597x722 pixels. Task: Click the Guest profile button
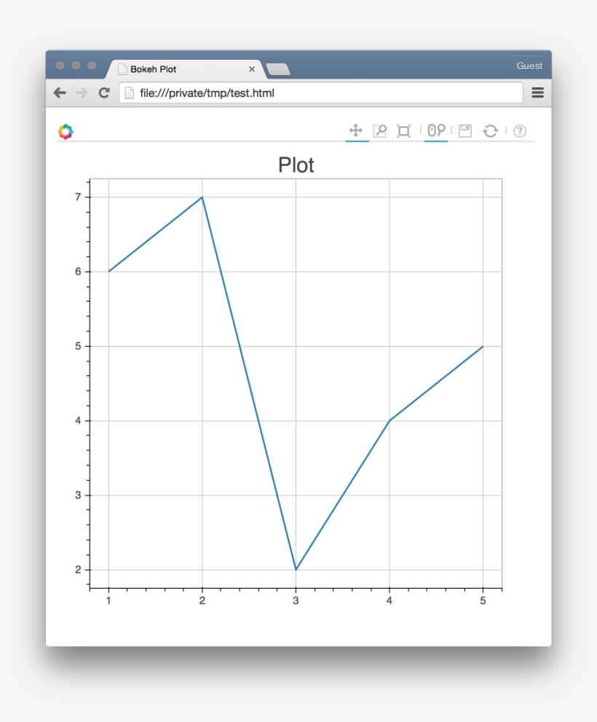click(529, 66)
